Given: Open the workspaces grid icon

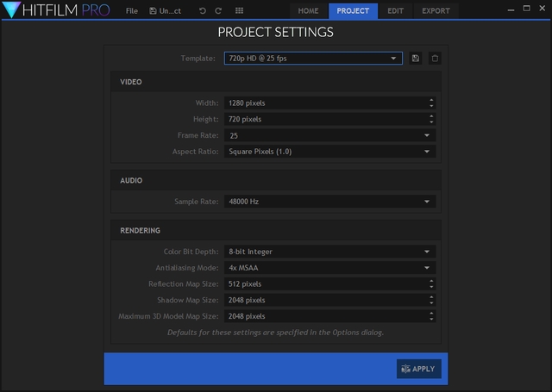Looking at the screenshot, I should point(239,11).
